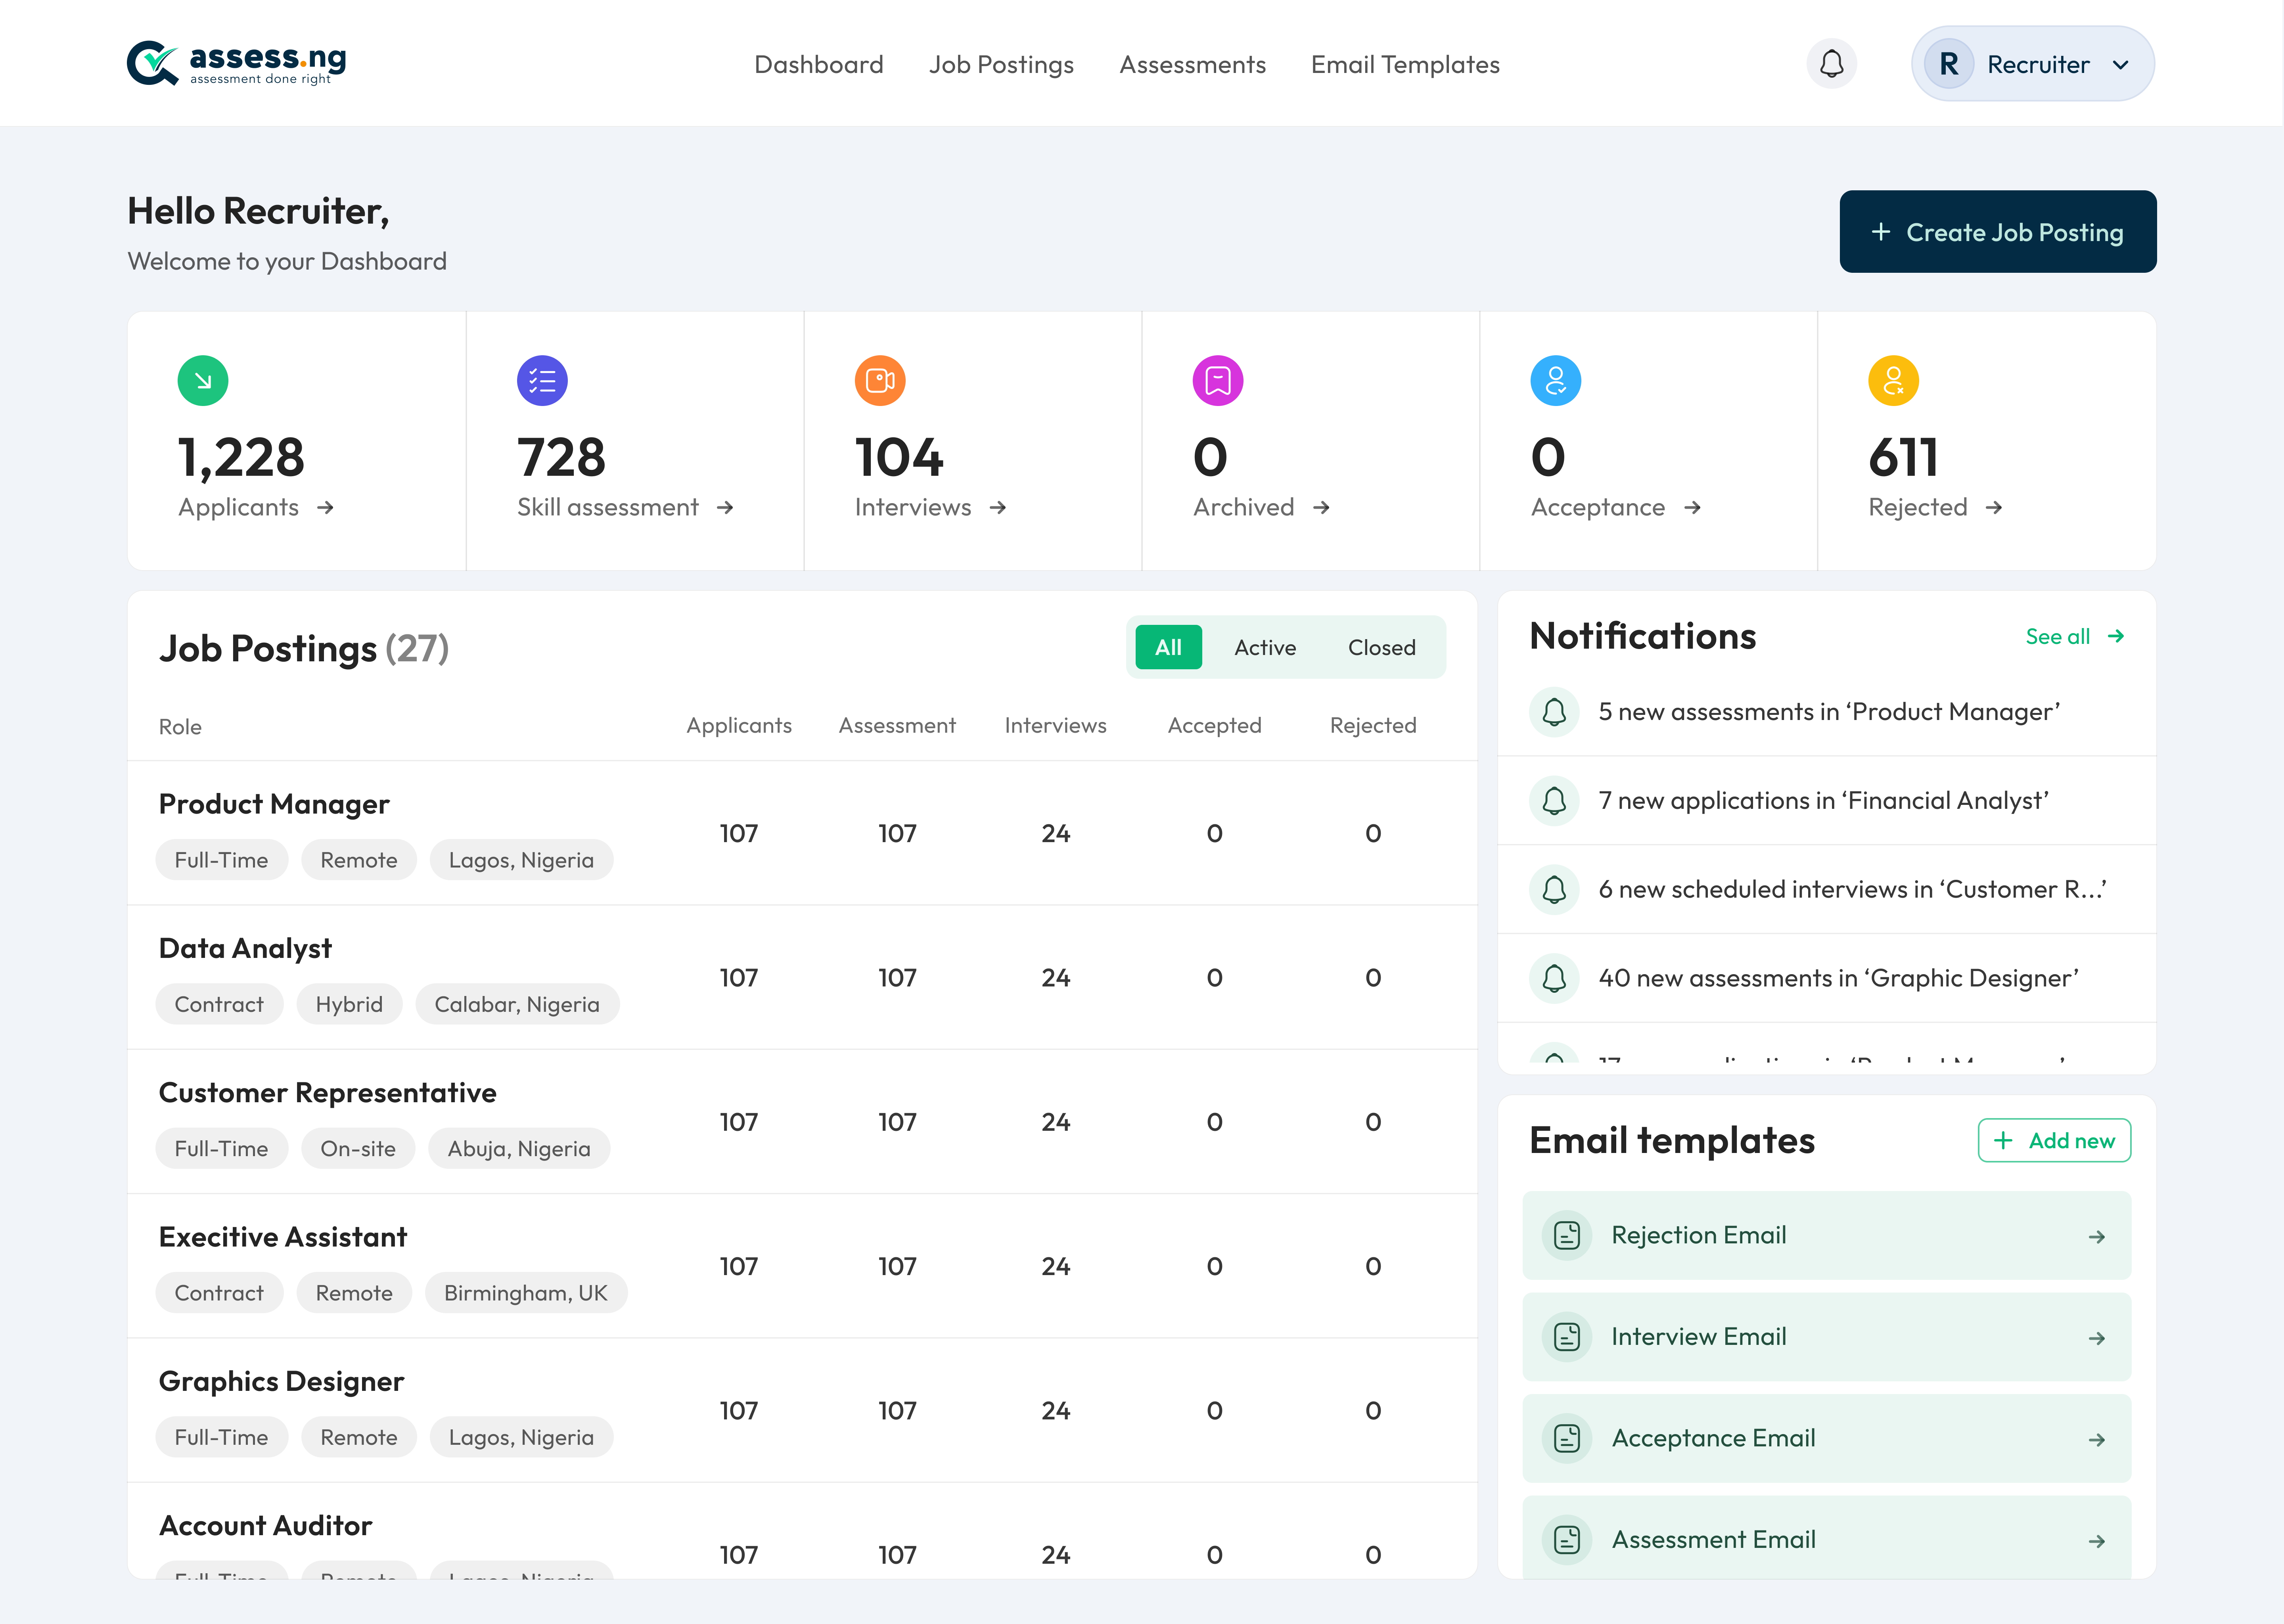
Task: Click the Acceptance Email document icon
Action: (x=1567, y=1439)
